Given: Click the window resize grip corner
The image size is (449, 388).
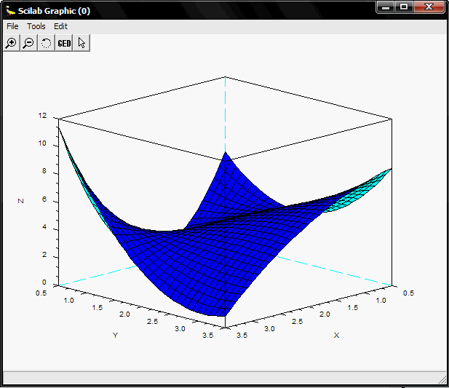Looking at the screenshot, I should click(x=442, y=379).
